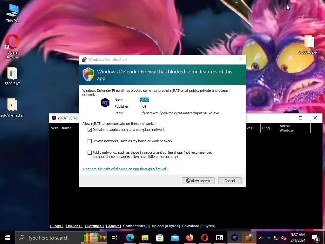Screen dimensions: 325x244
Task: Open 7-Zip from the taskbar
Action: tap(220, 238)
